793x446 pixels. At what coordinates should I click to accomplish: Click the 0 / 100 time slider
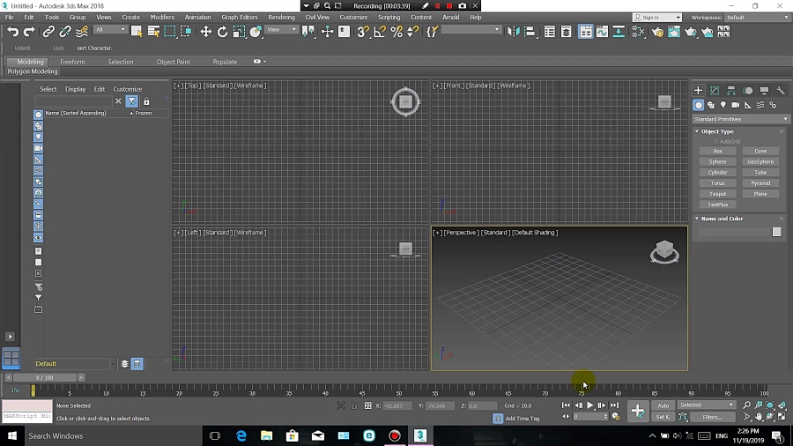click(x=45, y=378)
